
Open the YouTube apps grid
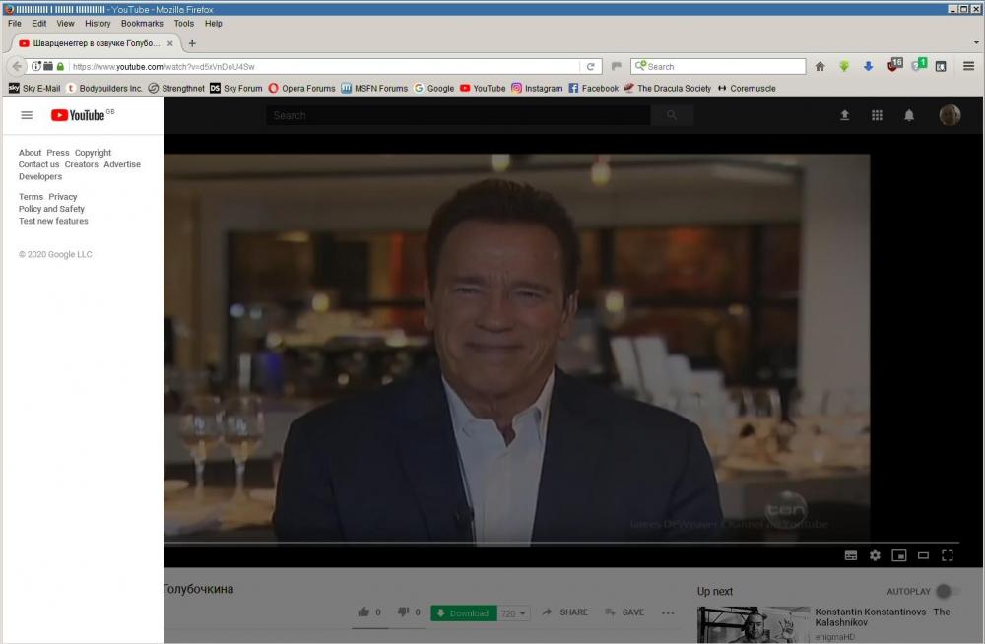pos(877,115)
